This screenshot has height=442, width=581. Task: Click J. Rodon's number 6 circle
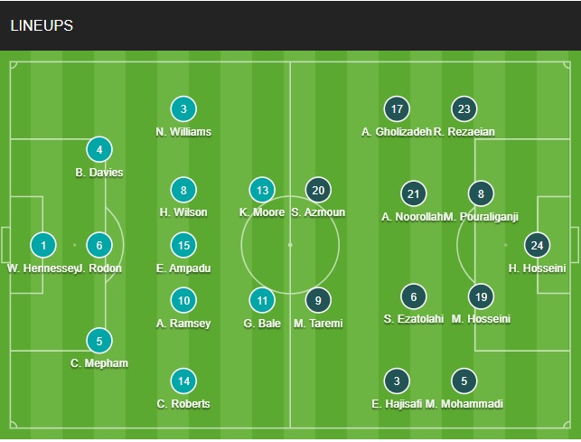pyautogui.click(x=99, y=245)
